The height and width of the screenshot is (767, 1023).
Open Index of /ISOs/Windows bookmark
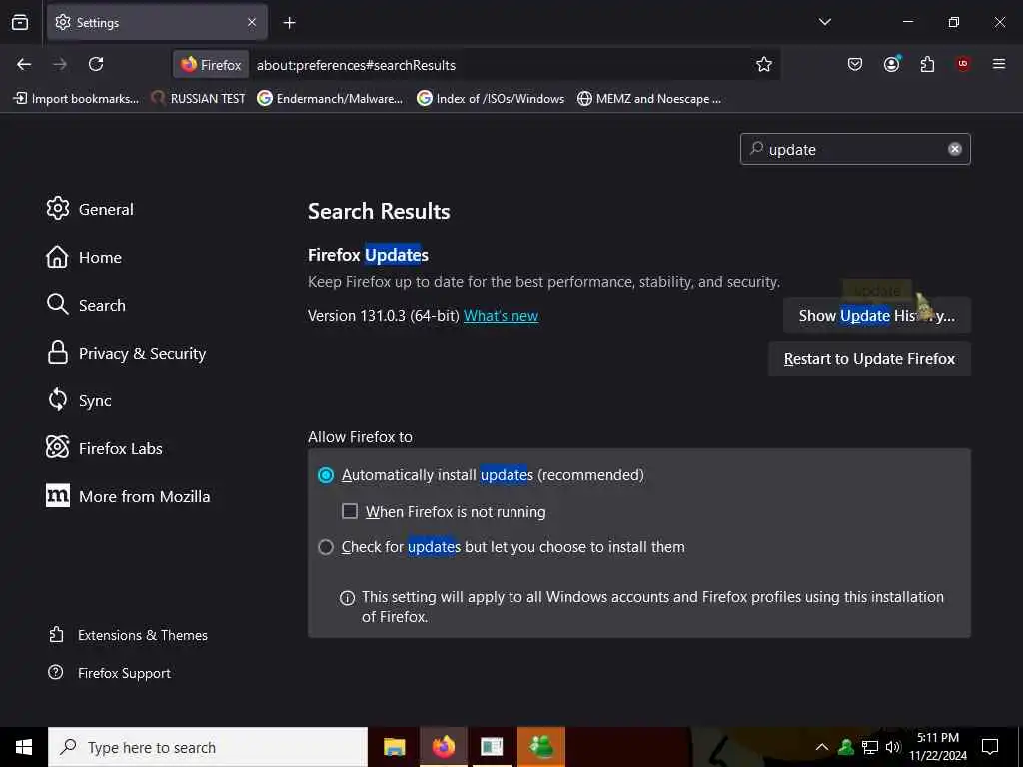point(491,99)
